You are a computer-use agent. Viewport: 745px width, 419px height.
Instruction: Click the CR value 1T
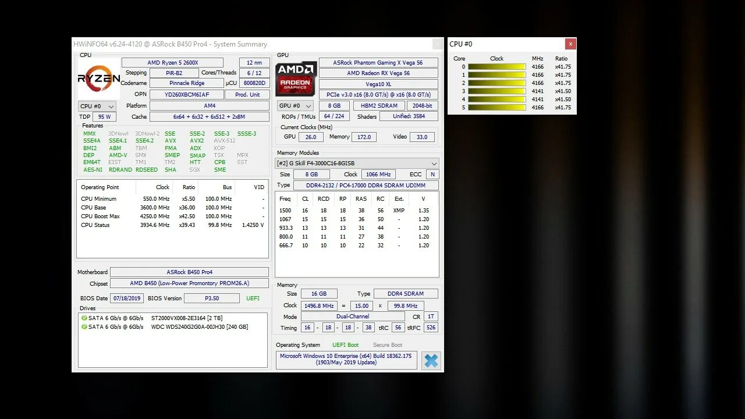431,317
